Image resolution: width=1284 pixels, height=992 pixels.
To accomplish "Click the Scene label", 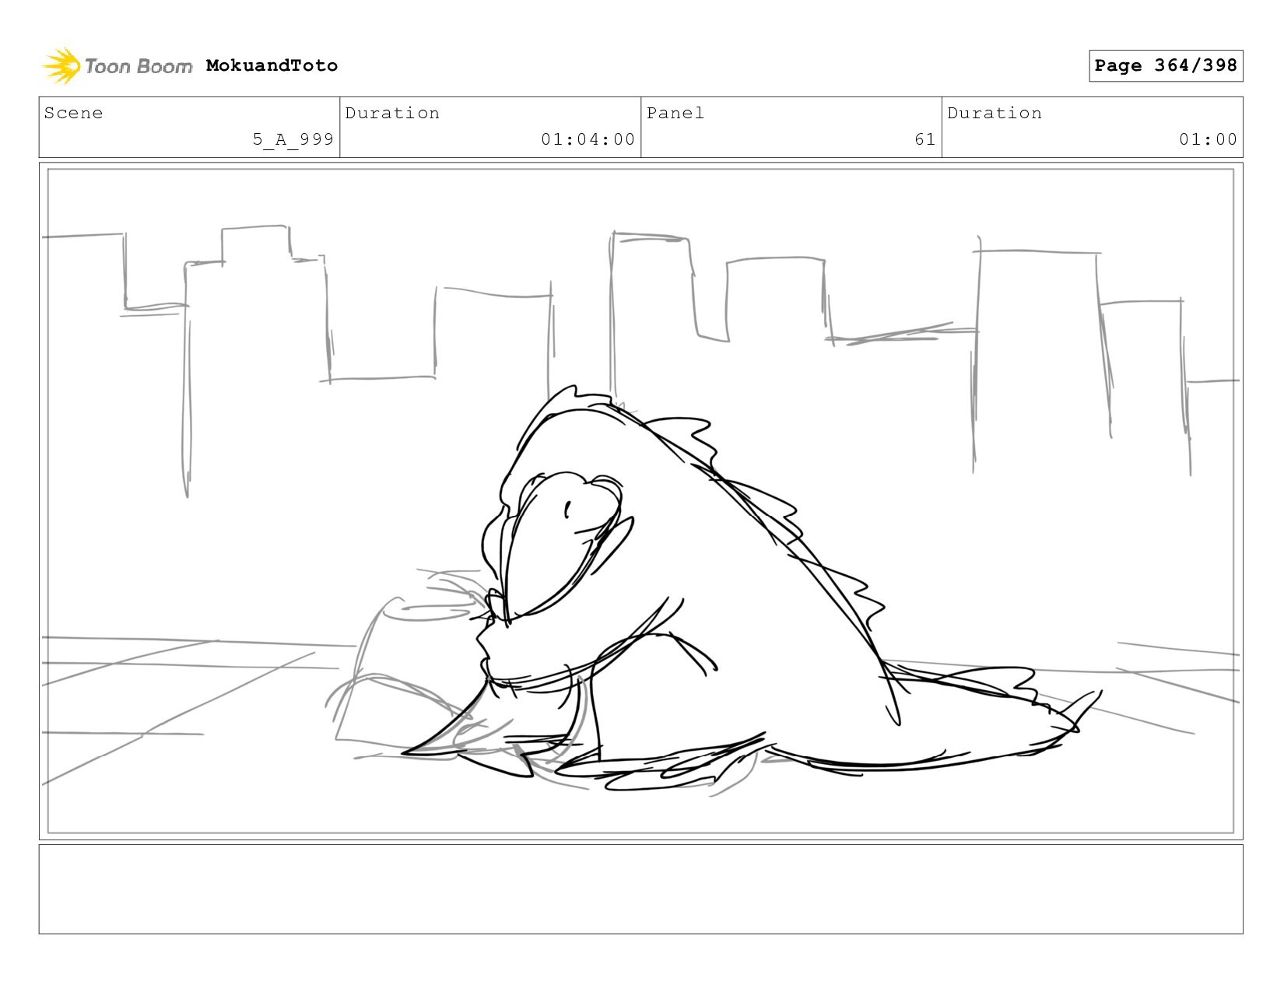I will pos(74,113).
